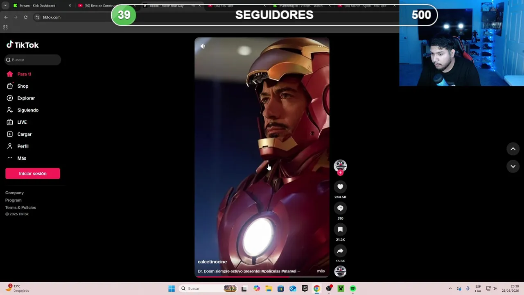Open OBS Studio from the taskbar
524x295 pixels.
(329, 288)
